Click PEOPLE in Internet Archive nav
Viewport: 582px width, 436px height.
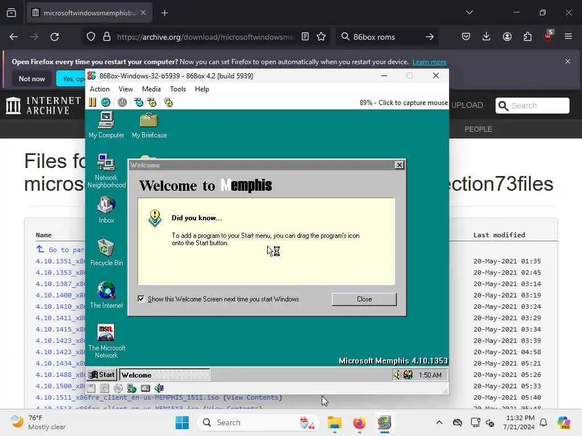tap(479, 129)
